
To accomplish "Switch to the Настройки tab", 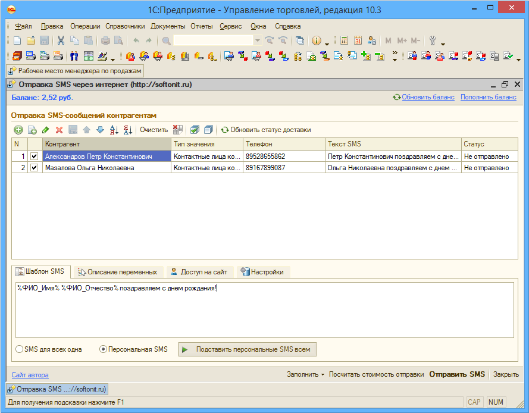I will tap(263, 271).
